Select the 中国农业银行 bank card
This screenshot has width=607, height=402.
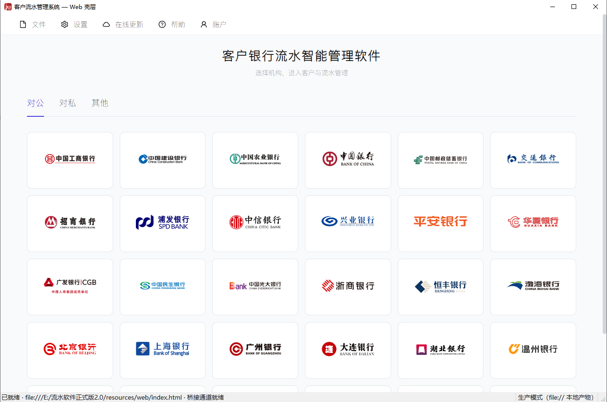255,160
